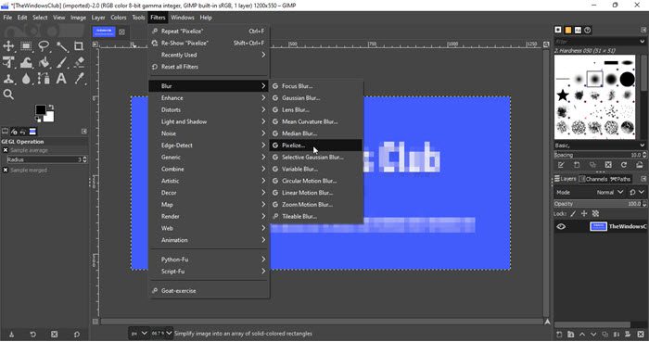Adjust the brush Spacing slider
Viewport: 649px width, 342px height.
click(600, 155)
